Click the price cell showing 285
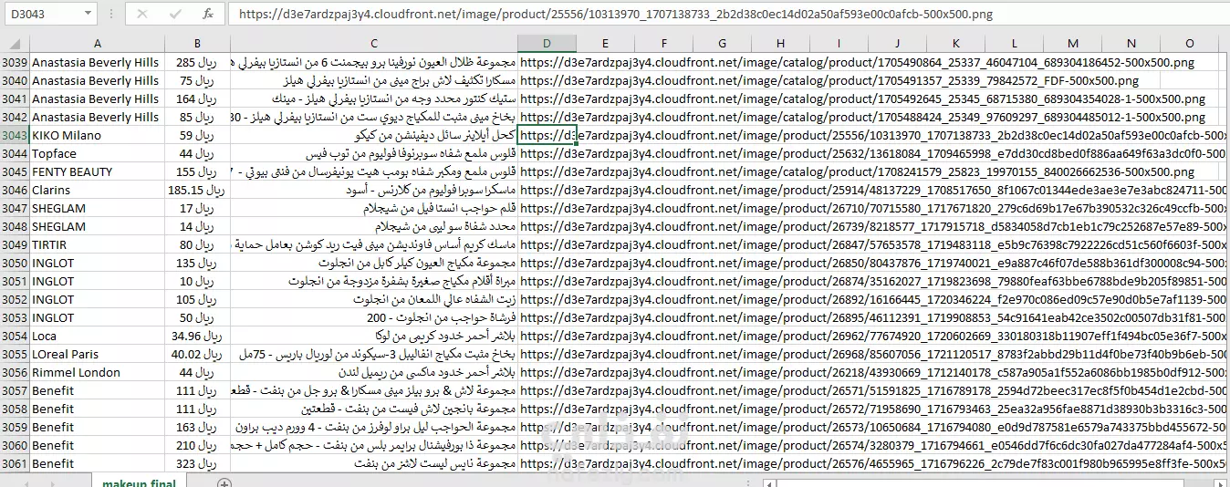The width and height of the screenshot is (1230, 487). click(197, 62)
